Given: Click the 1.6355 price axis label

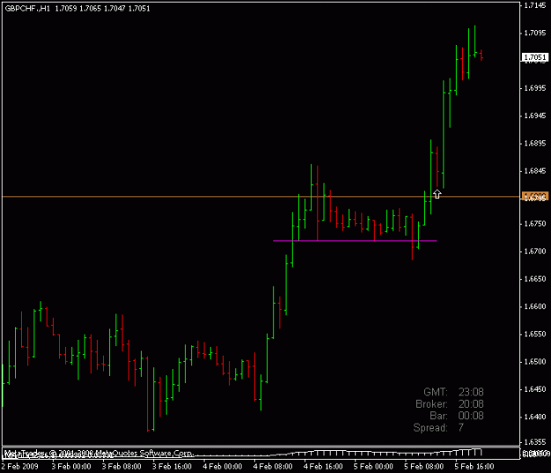Looking at the screenshot, I should [x=535, y=442].
